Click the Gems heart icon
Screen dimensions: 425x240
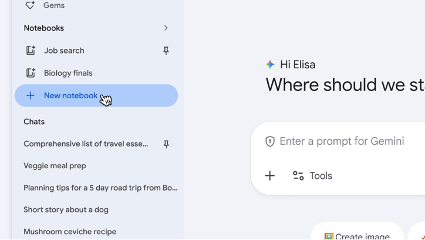30,5
